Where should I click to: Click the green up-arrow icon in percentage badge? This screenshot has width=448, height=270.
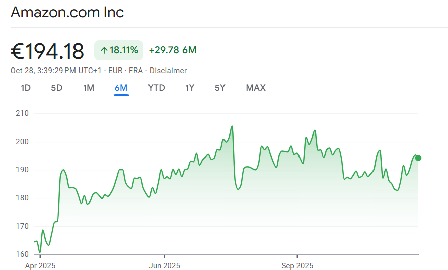pyautogui.click(x=104, y=50)
